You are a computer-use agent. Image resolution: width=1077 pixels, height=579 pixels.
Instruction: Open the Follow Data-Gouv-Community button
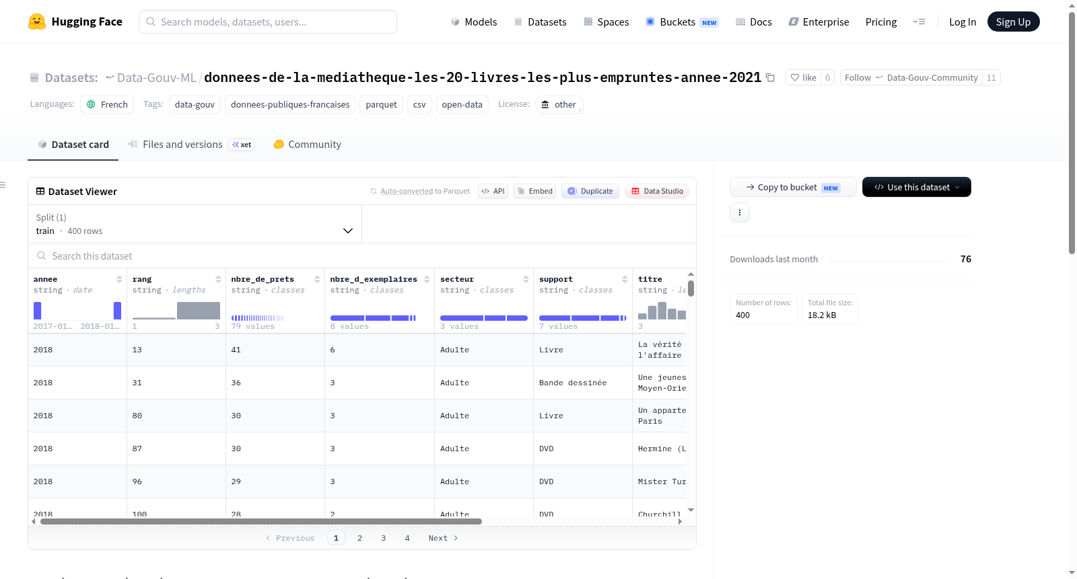[x=911, y=78]
